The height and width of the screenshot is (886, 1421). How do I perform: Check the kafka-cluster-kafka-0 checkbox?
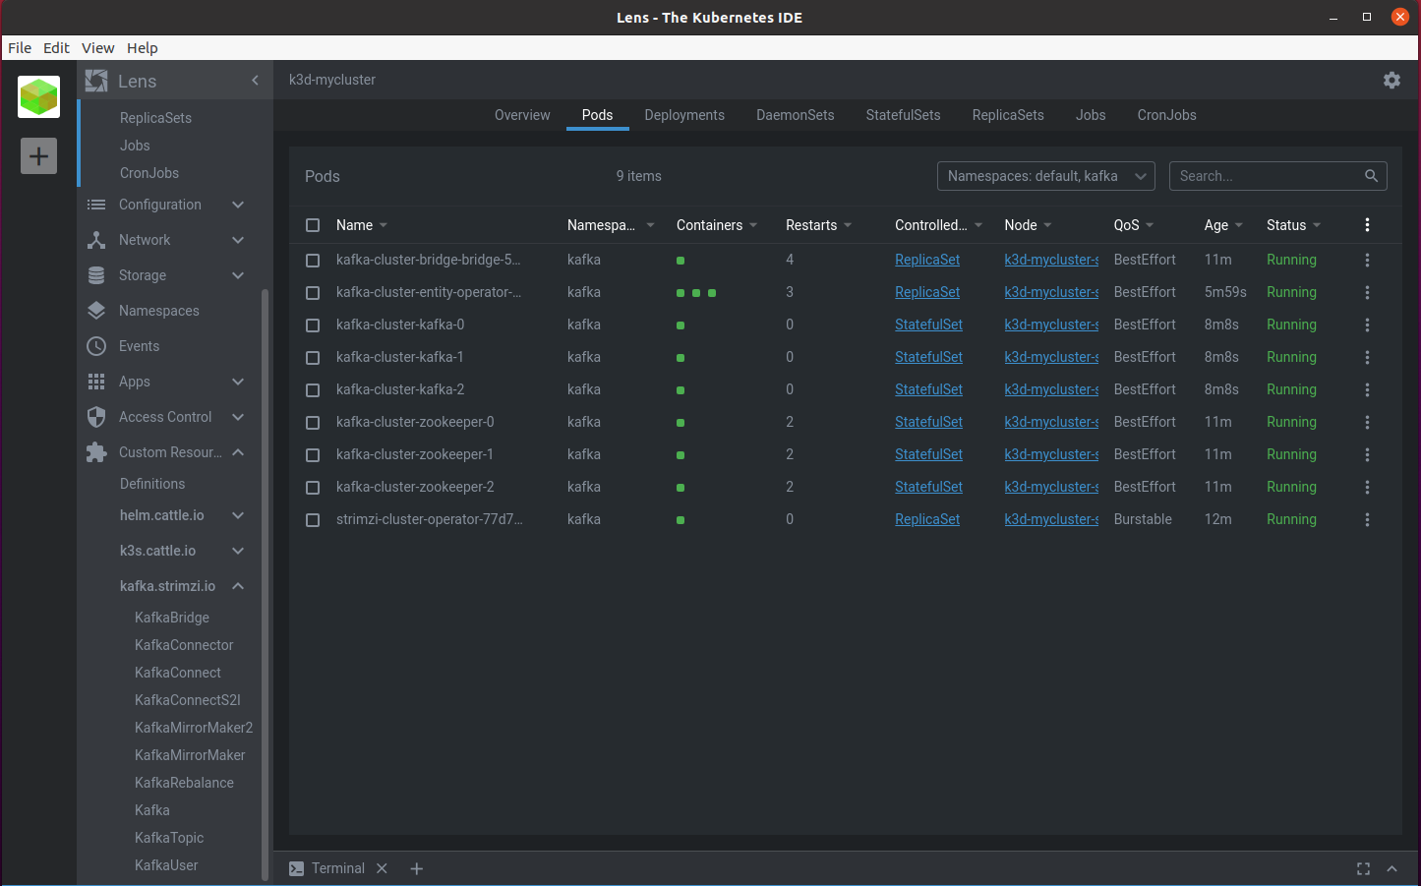(313, 325)
